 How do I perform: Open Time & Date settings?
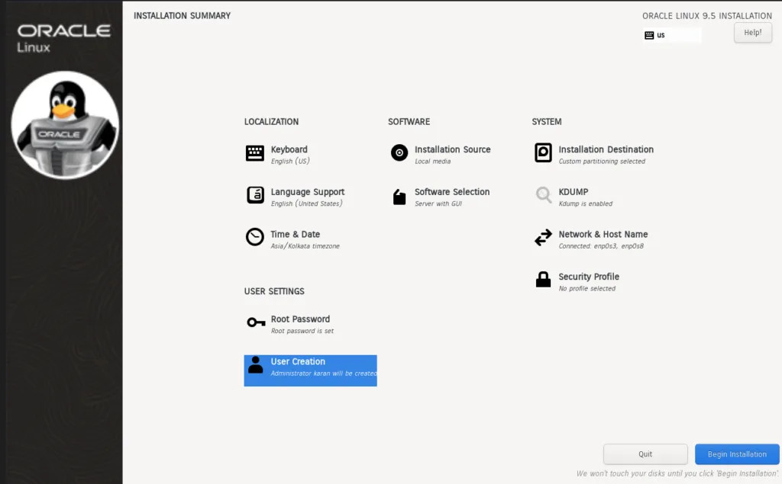point(296,234)
